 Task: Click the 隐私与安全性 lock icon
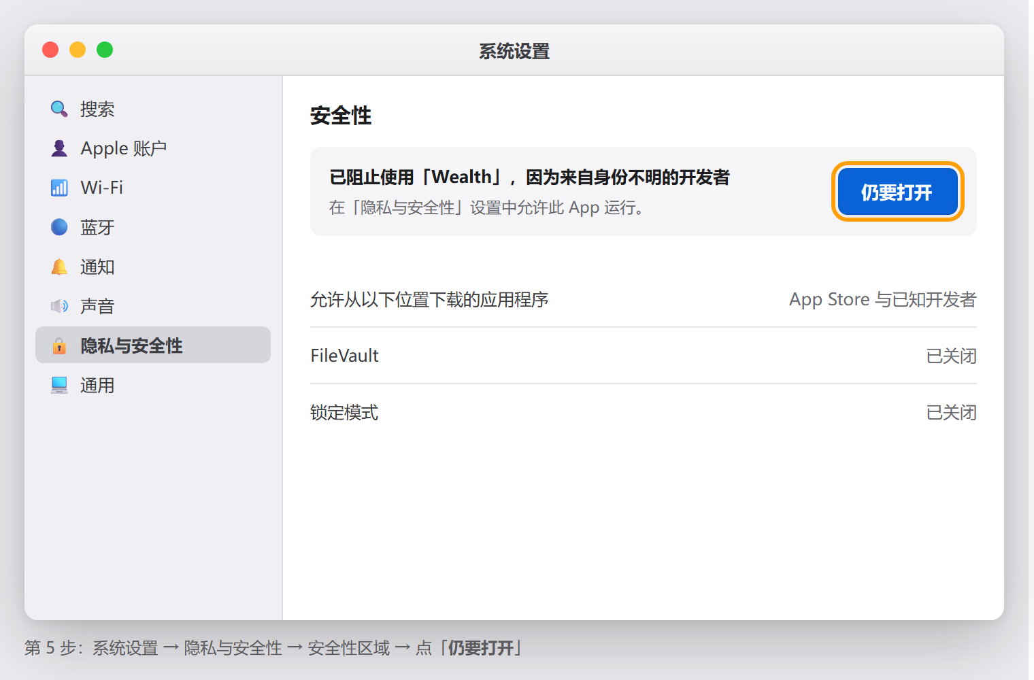point(59,345)
